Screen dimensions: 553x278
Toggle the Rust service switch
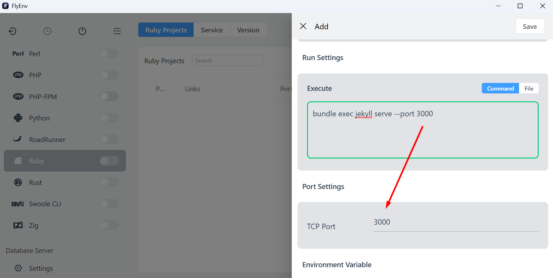click(109, 182)
